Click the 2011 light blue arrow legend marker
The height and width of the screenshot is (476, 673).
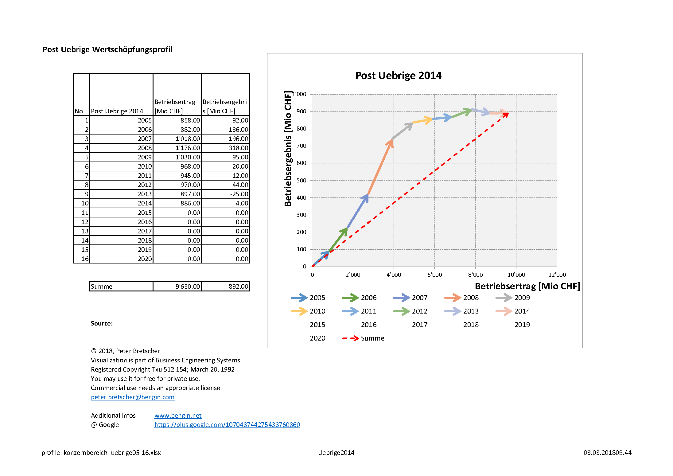(x=350, y=311)
